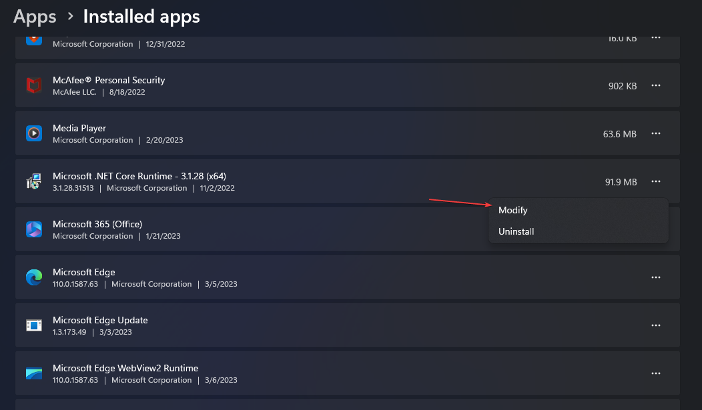The width and height of the screenshot is (702, 410).
Task: Click the Microsoft Edge Update icon
Action: pyautogui.click(x=34, y=325)
